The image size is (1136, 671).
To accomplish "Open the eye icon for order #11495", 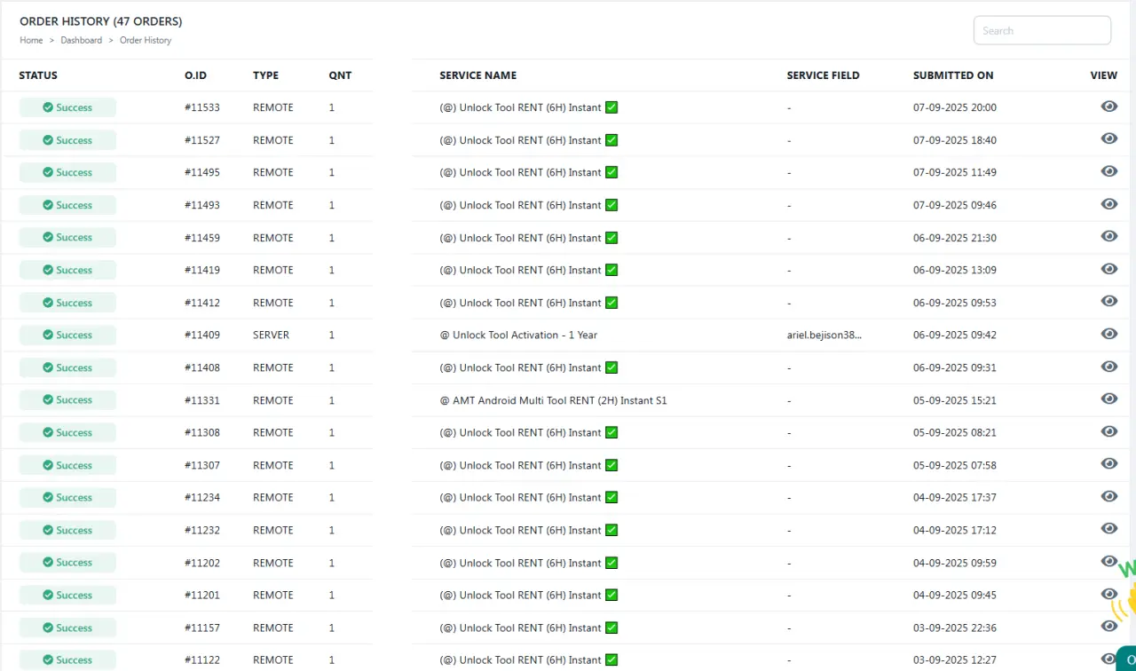I will coord(1108,171).
